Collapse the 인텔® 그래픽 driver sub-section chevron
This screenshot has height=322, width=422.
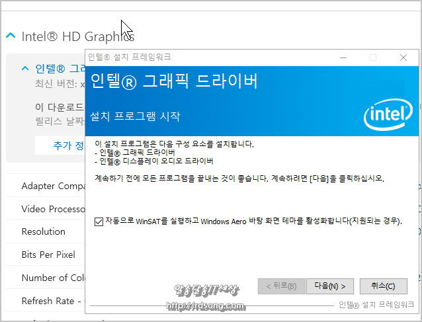(x=25, y=68)
